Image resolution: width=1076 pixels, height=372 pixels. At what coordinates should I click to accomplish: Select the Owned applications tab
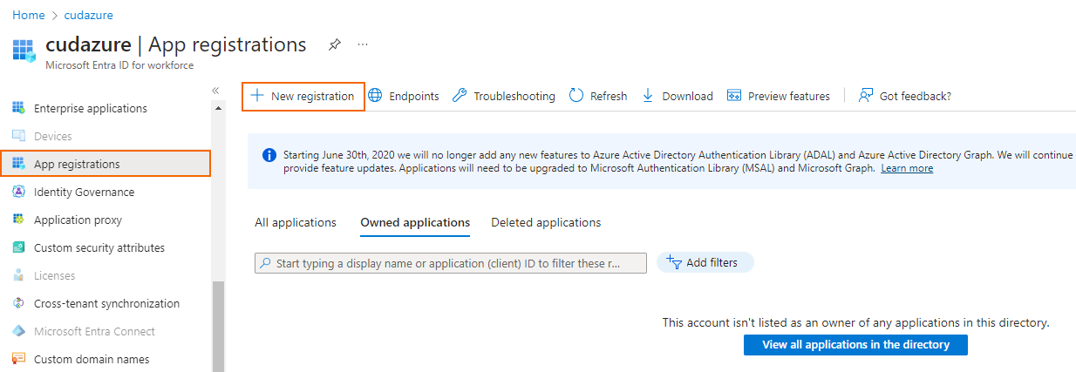415,222
